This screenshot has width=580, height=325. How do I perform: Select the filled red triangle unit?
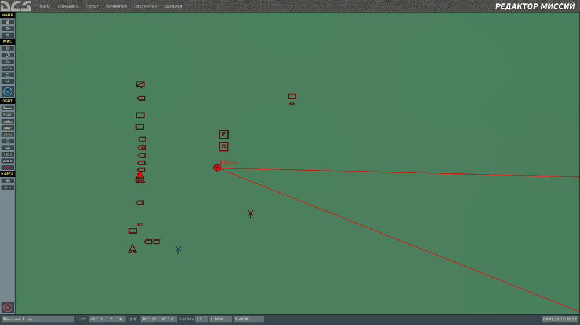click(140, 176)
